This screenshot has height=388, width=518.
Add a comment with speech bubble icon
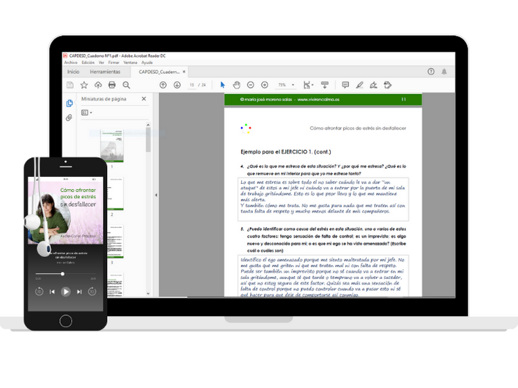345,85
